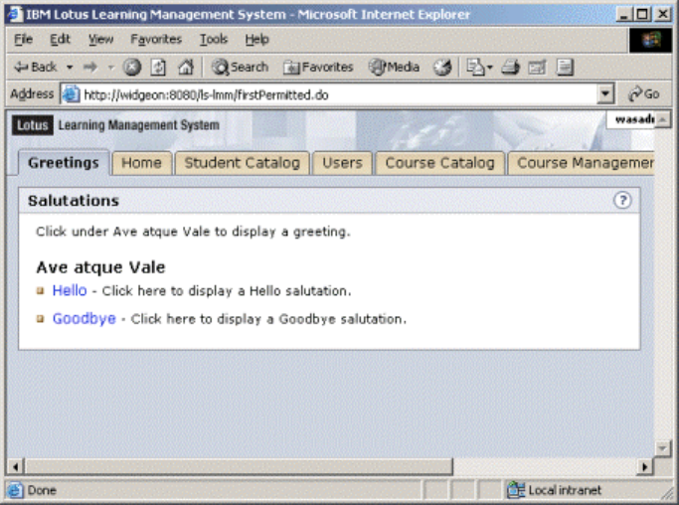This screenshot has width=679, height=505.
Task: Click the Salutations heading text
Action: click(74, 201)
